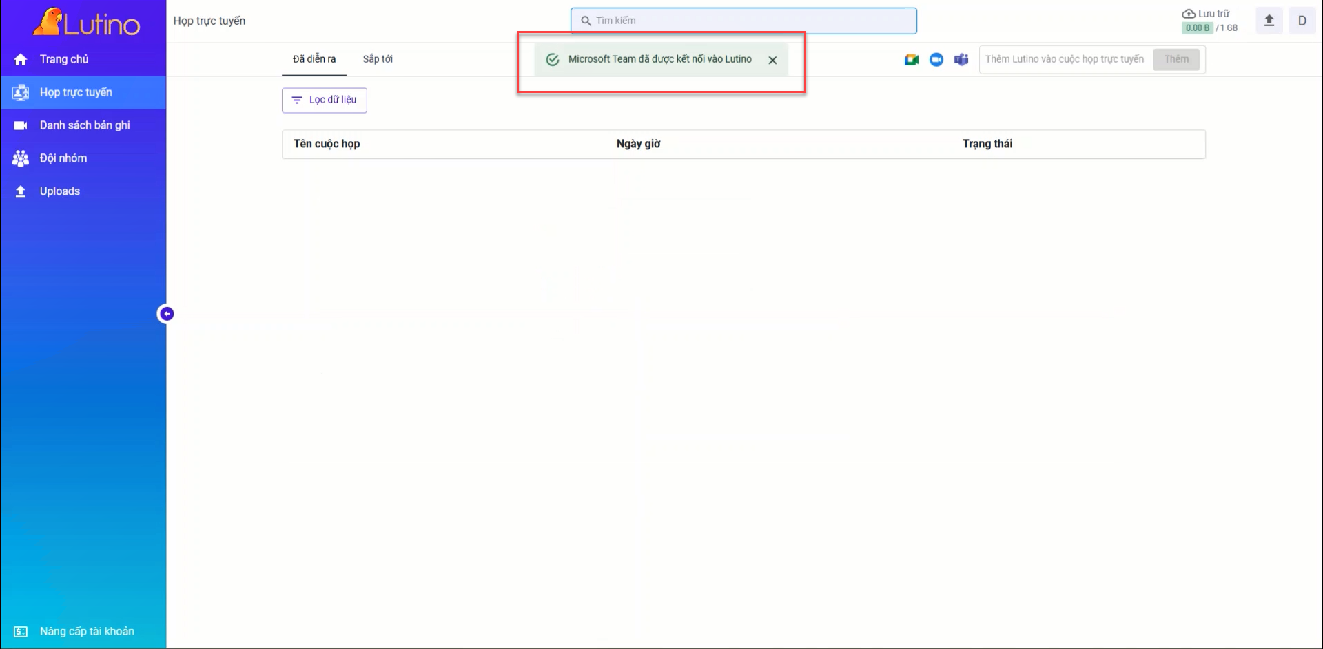Image resolution: width=1323 pixels, height=649 pixels.
Task: Click the Lưu trữ storage cloud icon
Action: 1189,14
